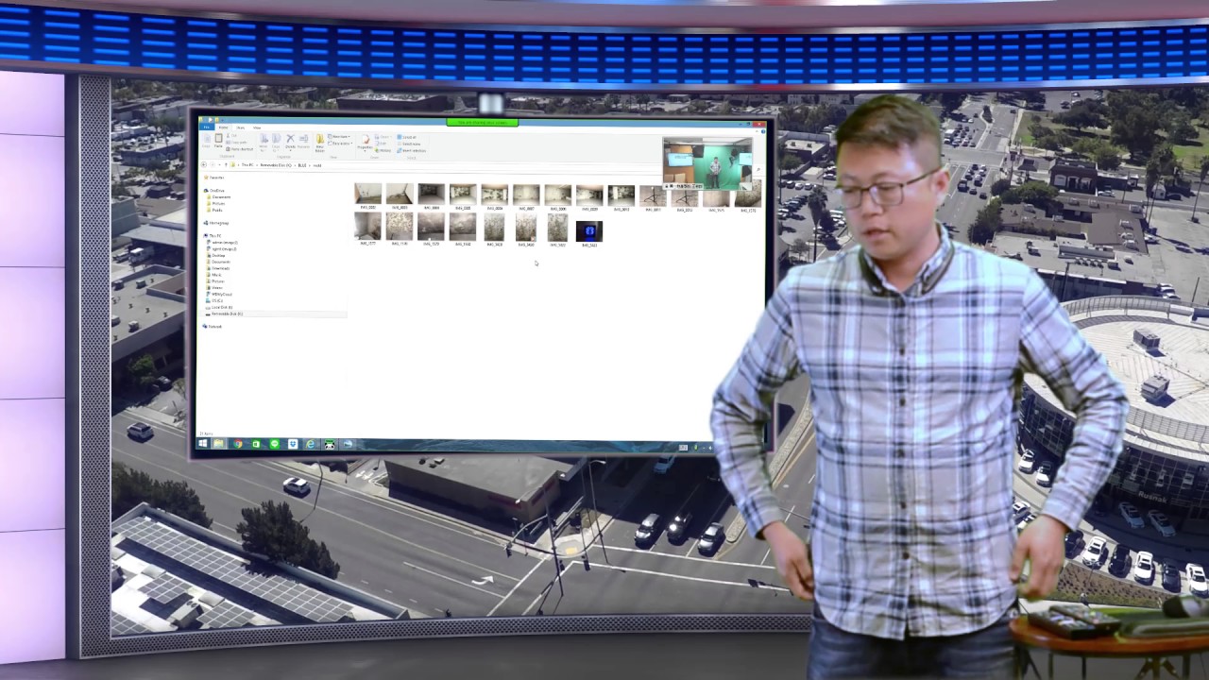1209x680 pixels.
Task: Select WDMyCloud in the navigation pane
Action: point(220,295)
